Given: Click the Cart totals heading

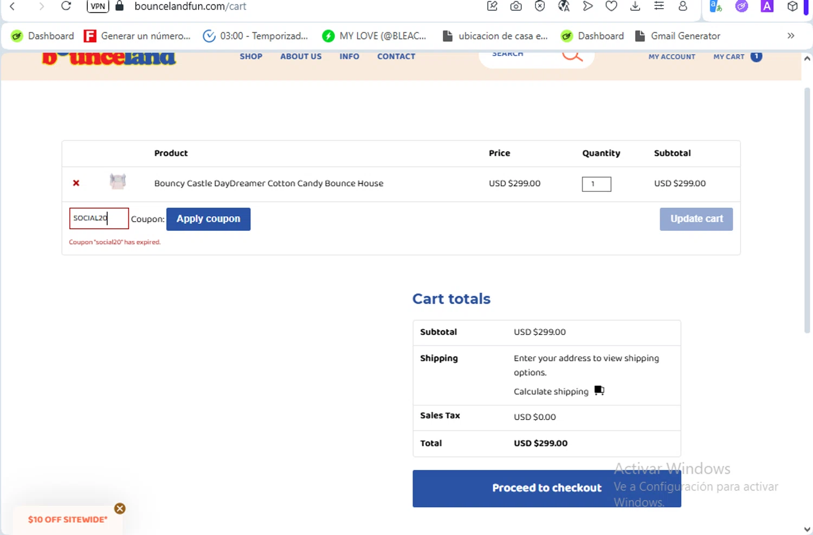Looking at the screenshot, I should (x=451, y=299).
